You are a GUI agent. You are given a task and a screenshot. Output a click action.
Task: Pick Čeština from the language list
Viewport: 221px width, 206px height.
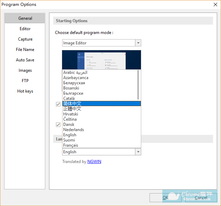coord(102,119)
